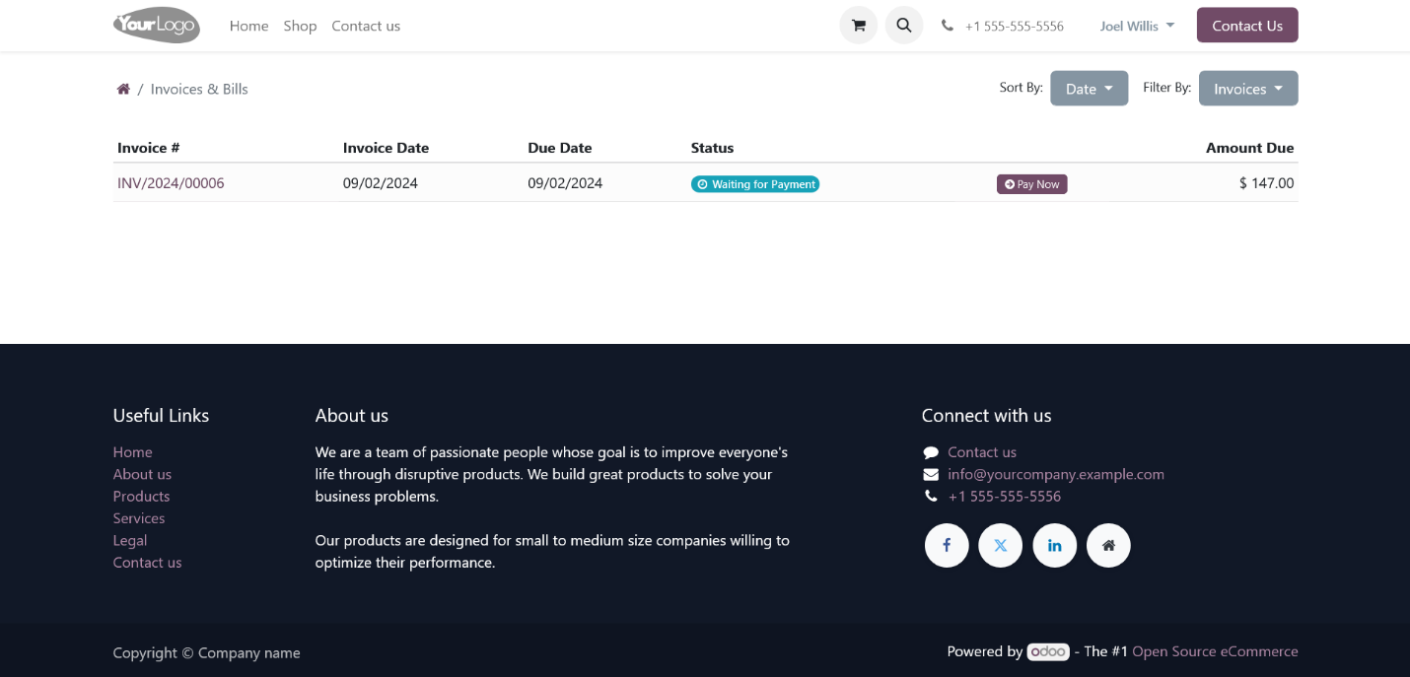This screenshot has height=677, width=1410.
Task: Open the X (Twitter) social icon
Action: (1000, 545)
